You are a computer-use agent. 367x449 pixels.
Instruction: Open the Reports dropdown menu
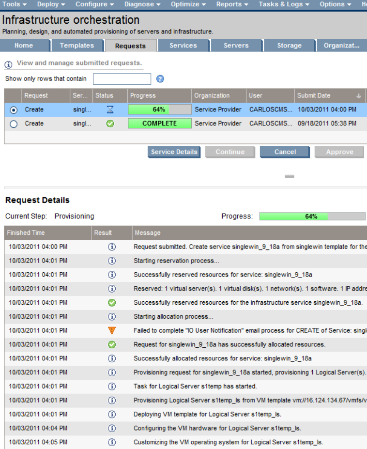tap(232, 4)
